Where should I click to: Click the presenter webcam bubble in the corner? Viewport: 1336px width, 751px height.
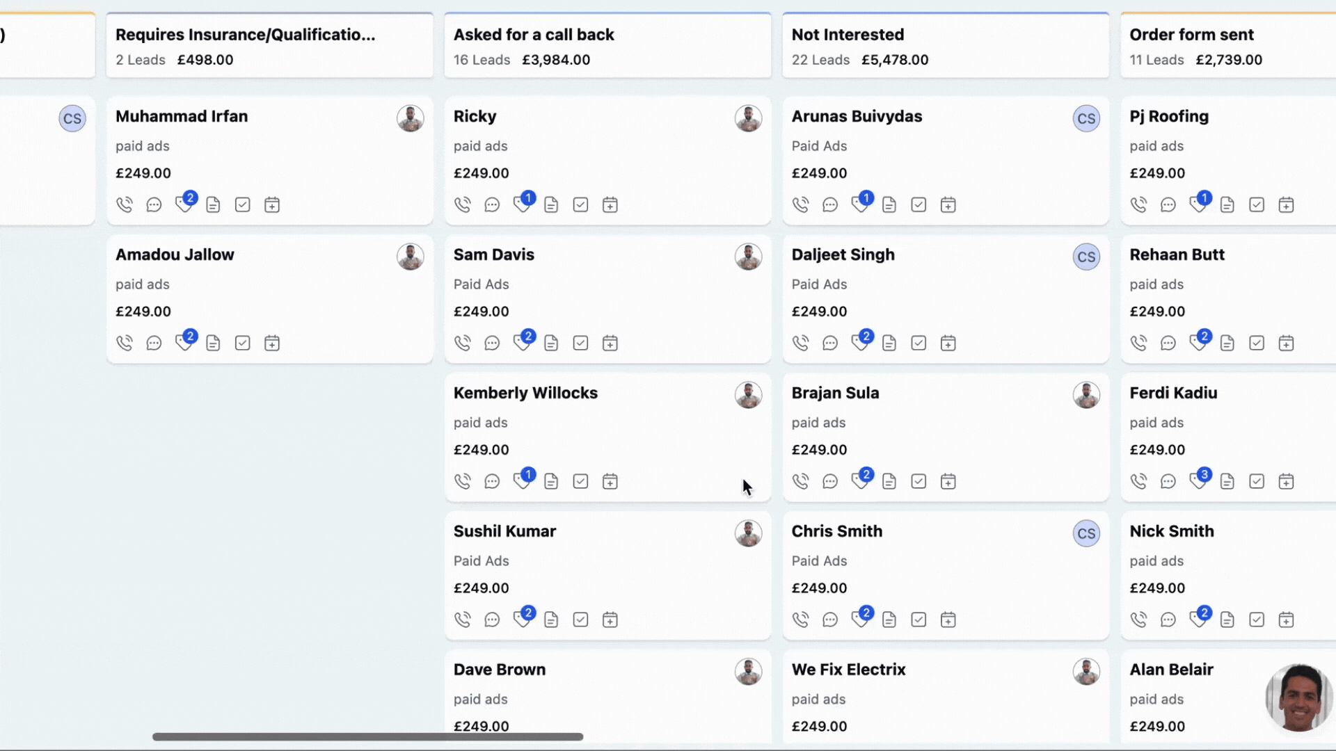pos(1298,697)
